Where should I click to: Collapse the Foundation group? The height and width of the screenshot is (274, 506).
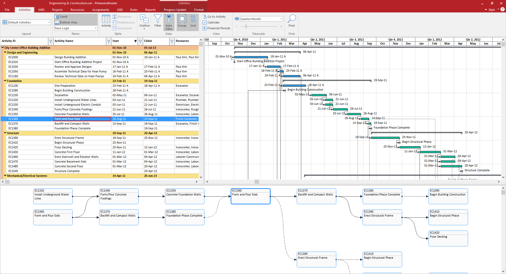click(5, 81)
